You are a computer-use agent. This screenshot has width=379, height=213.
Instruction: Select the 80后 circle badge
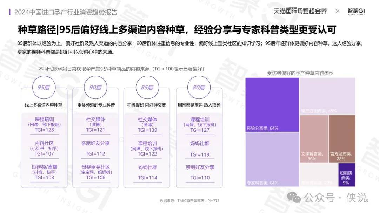pyautogui.click(x=199, y=88)
